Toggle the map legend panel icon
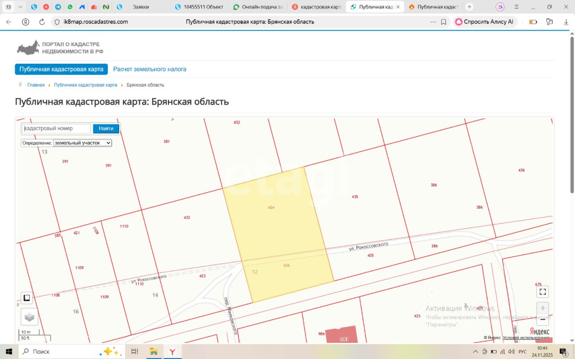The height and width of the screenshot is (359, 575). 27,298
